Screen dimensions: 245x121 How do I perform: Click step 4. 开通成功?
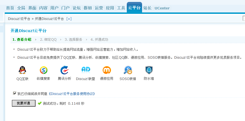click(x=99, y=40)
